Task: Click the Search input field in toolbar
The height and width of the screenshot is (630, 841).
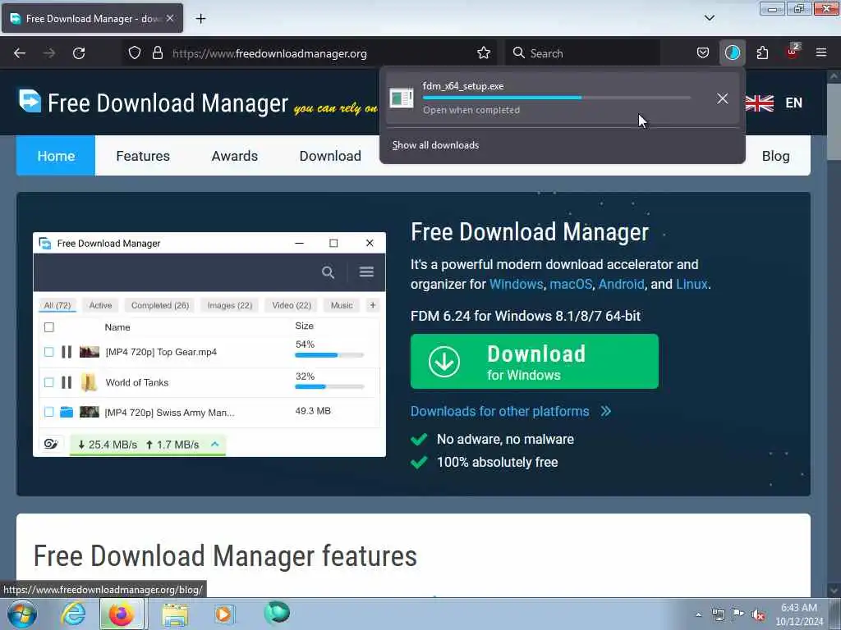Action: pos(582,53)
